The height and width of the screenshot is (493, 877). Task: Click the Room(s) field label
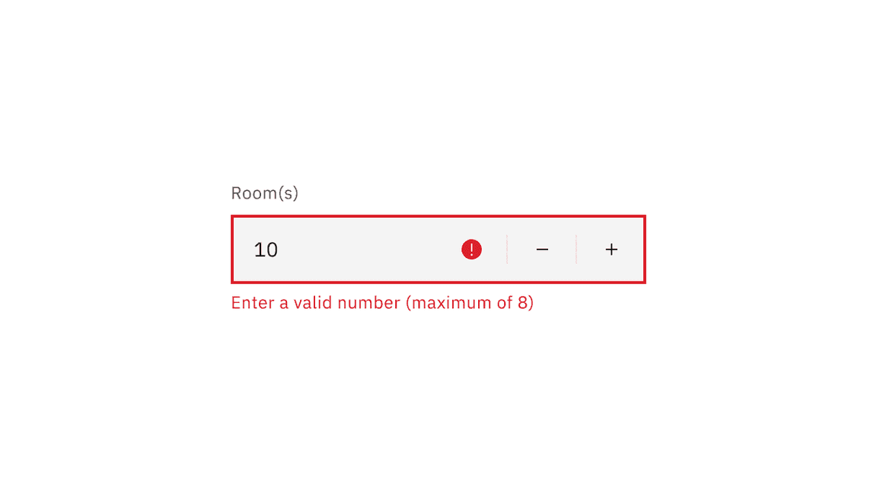click(264, 192)
